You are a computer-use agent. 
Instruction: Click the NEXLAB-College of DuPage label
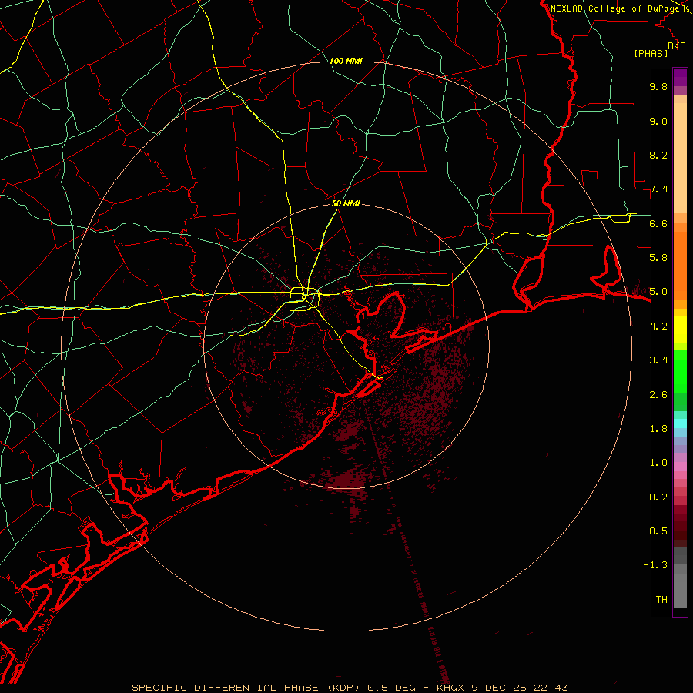614,8
